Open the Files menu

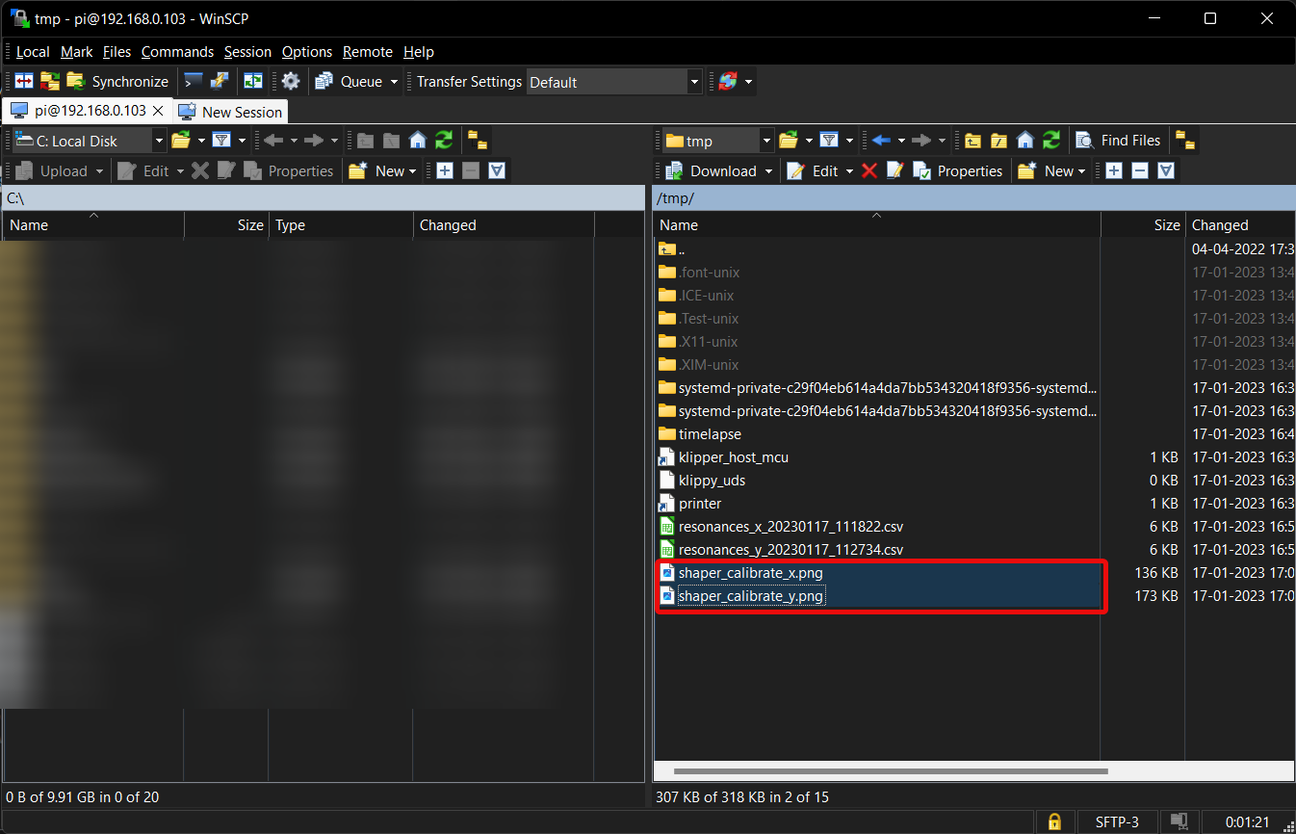pos(117,52)
